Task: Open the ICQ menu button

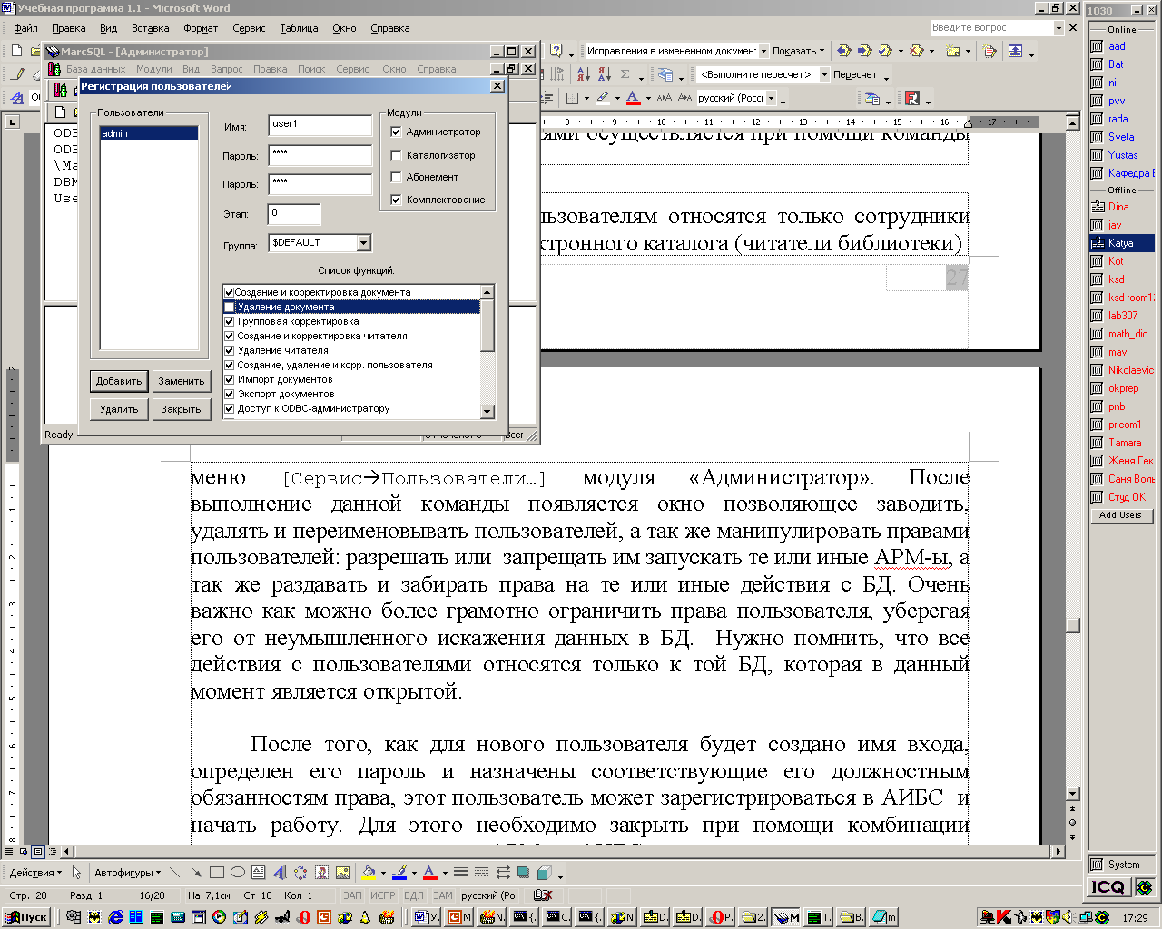Action: tap(1108, 886)
